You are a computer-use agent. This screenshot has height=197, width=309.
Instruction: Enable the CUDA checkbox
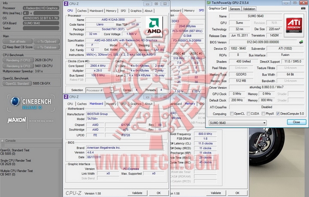point(248,114)
